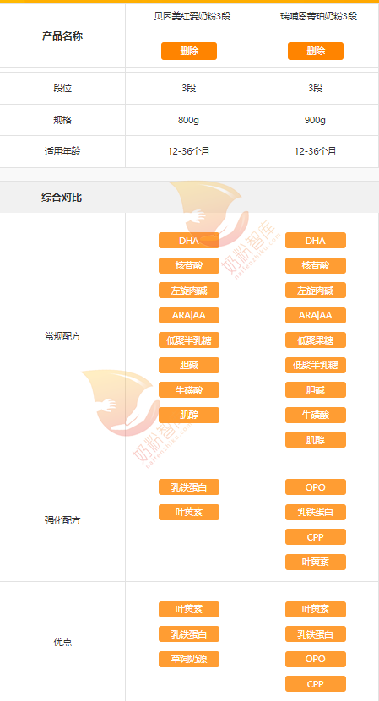
Task: Click 瑞哺恩's 乳铁蛋白 tag in 优点
Action: point(316,634)
